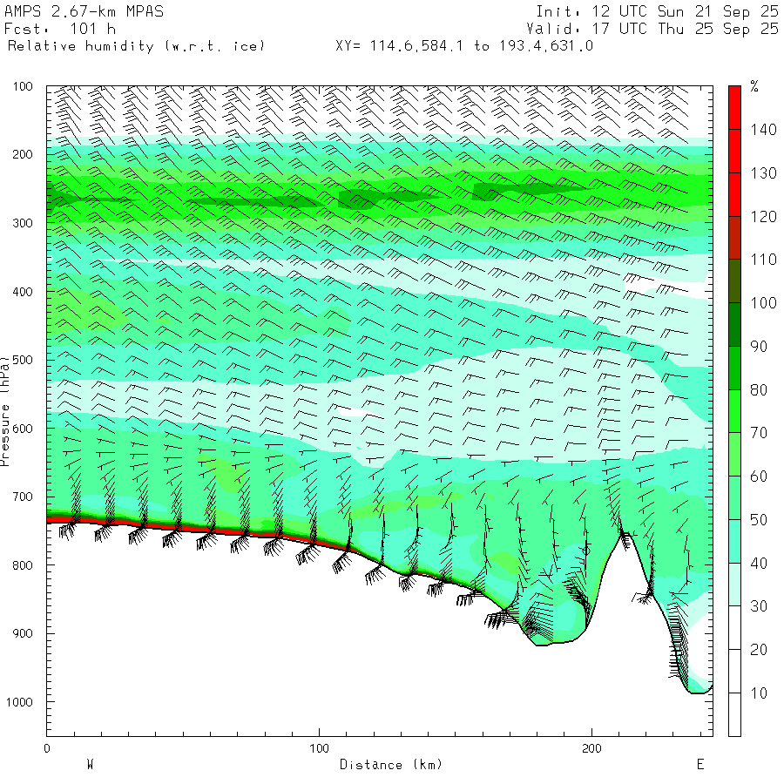Click the 100 km distance axis label
Viewport: 784px width, 784px height.
pos(319,748)
